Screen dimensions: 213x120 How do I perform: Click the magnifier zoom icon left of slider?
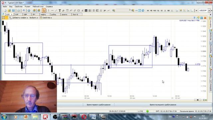tap(114, 10)
